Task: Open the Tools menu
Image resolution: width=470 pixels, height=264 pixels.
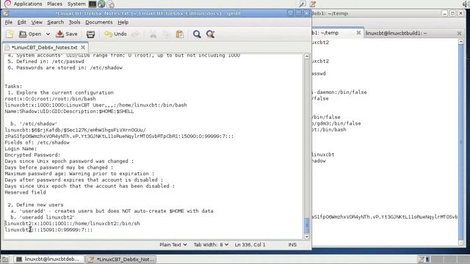Action: click(74, 22)
